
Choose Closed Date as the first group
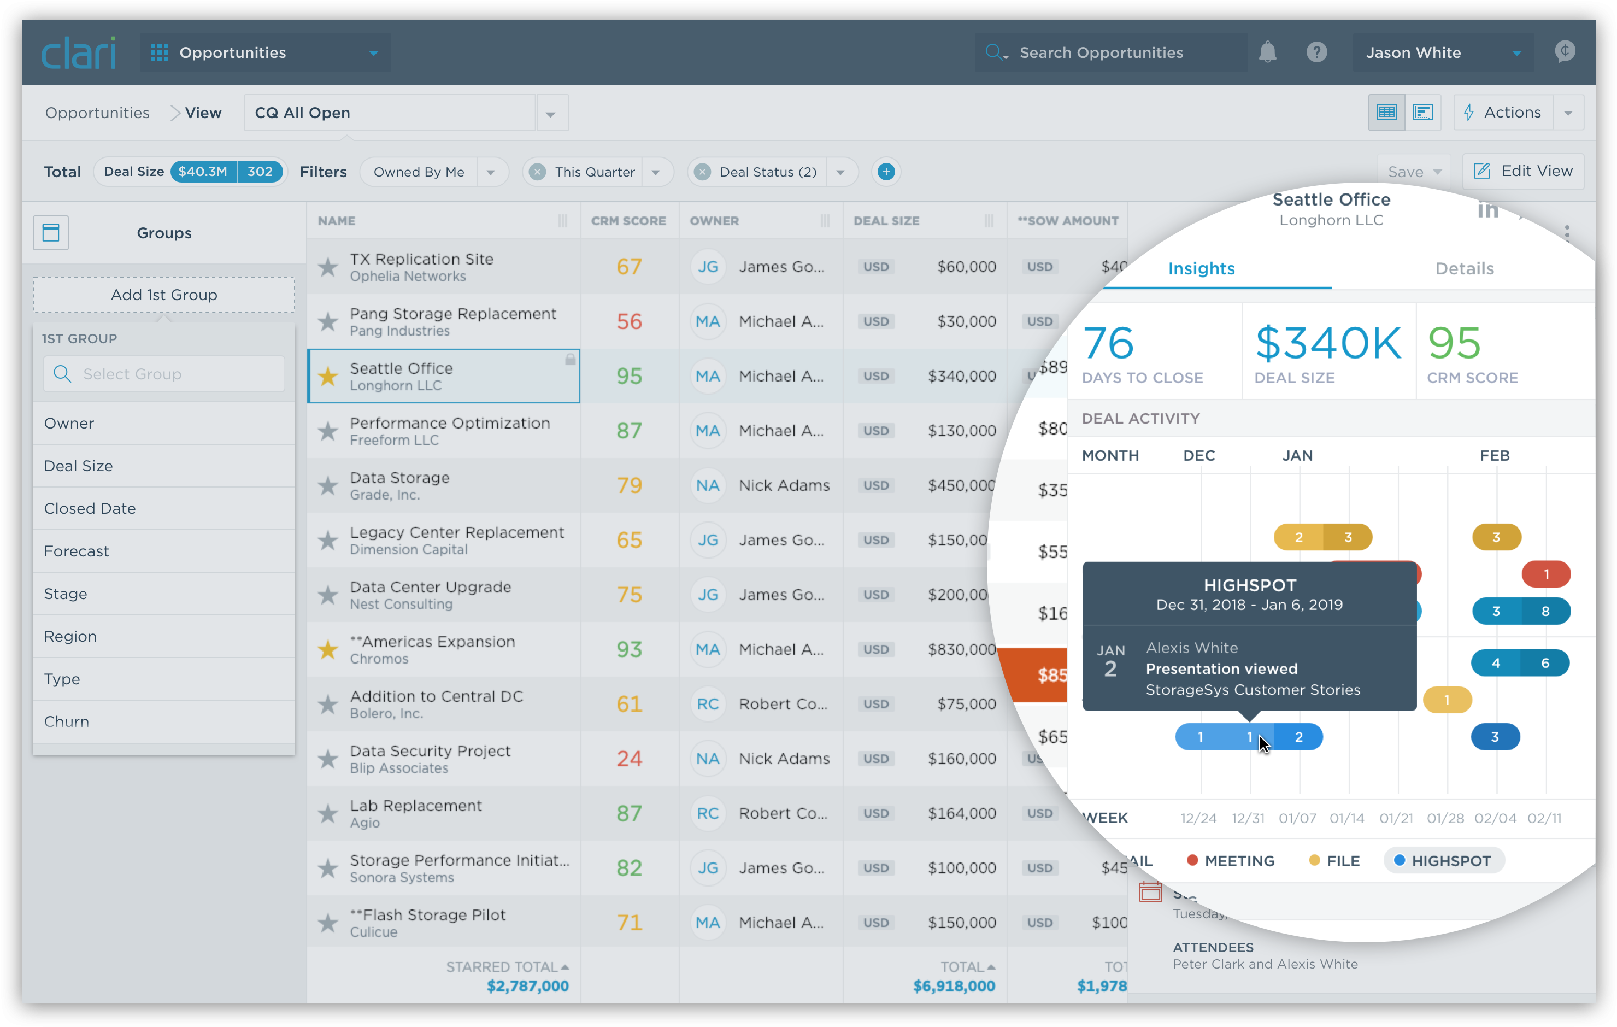(164, 508)
